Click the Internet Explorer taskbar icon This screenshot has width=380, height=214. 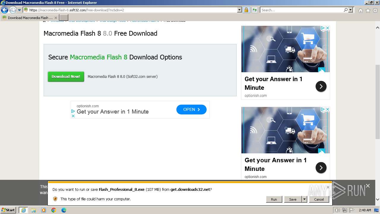[x=23, y=210]
